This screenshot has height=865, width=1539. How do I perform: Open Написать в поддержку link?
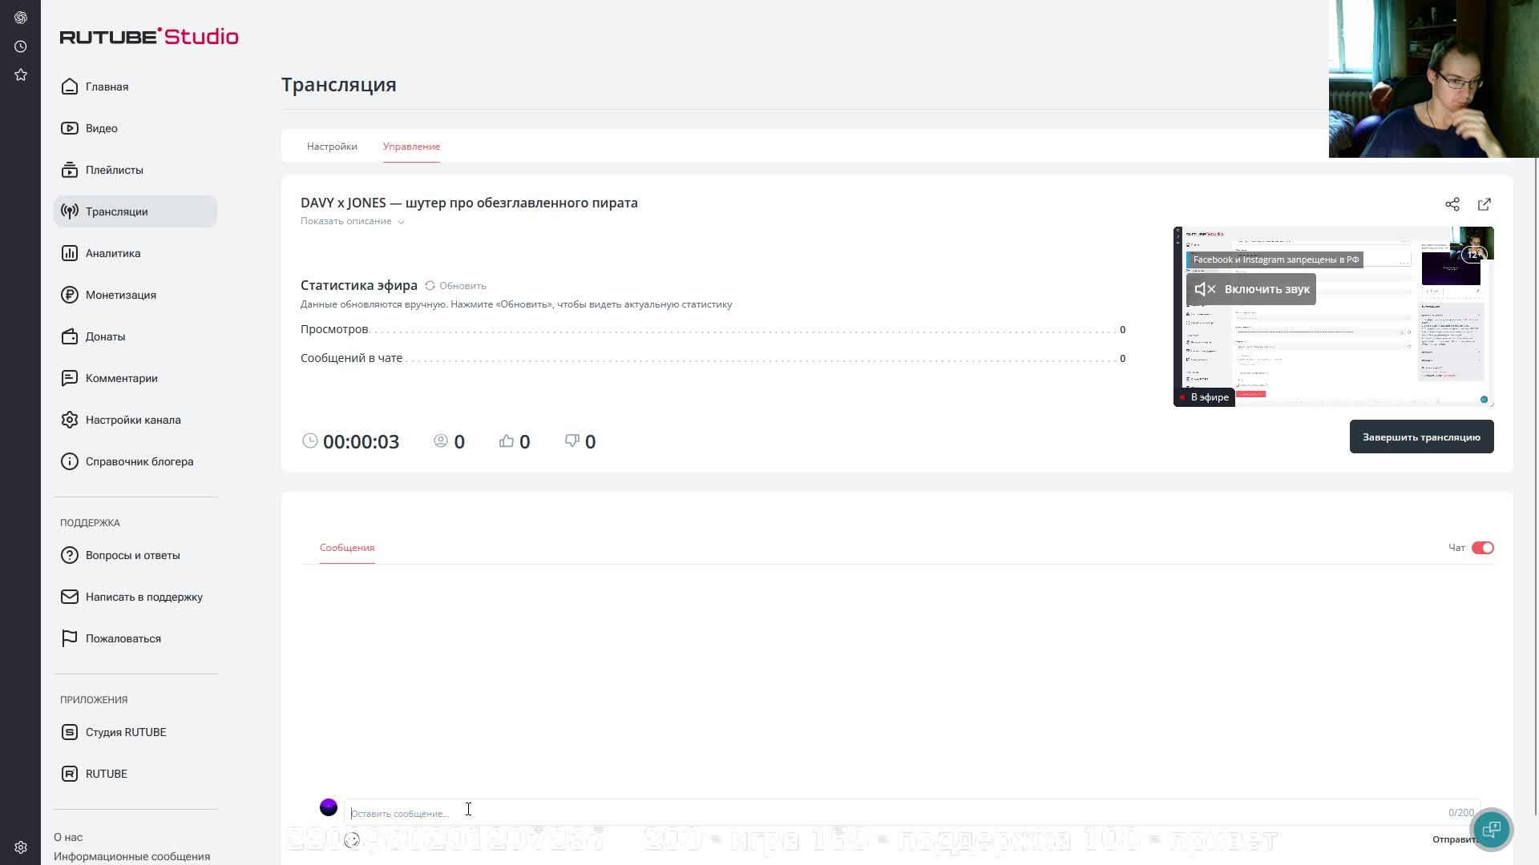coord(143,597)
